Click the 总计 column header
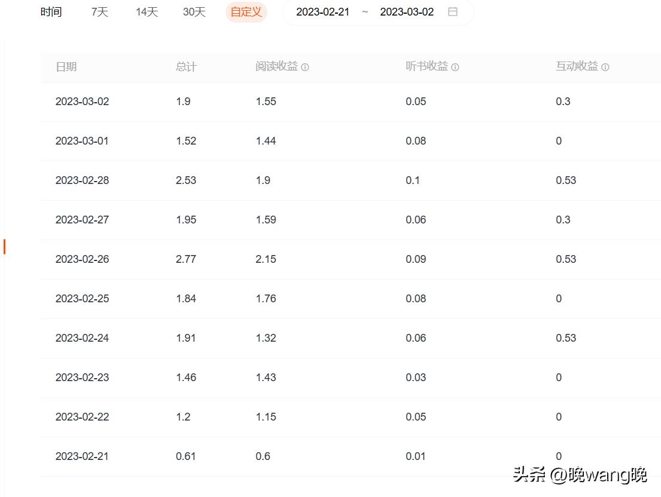This screenshot has height=497, width=661. point(186,67)
